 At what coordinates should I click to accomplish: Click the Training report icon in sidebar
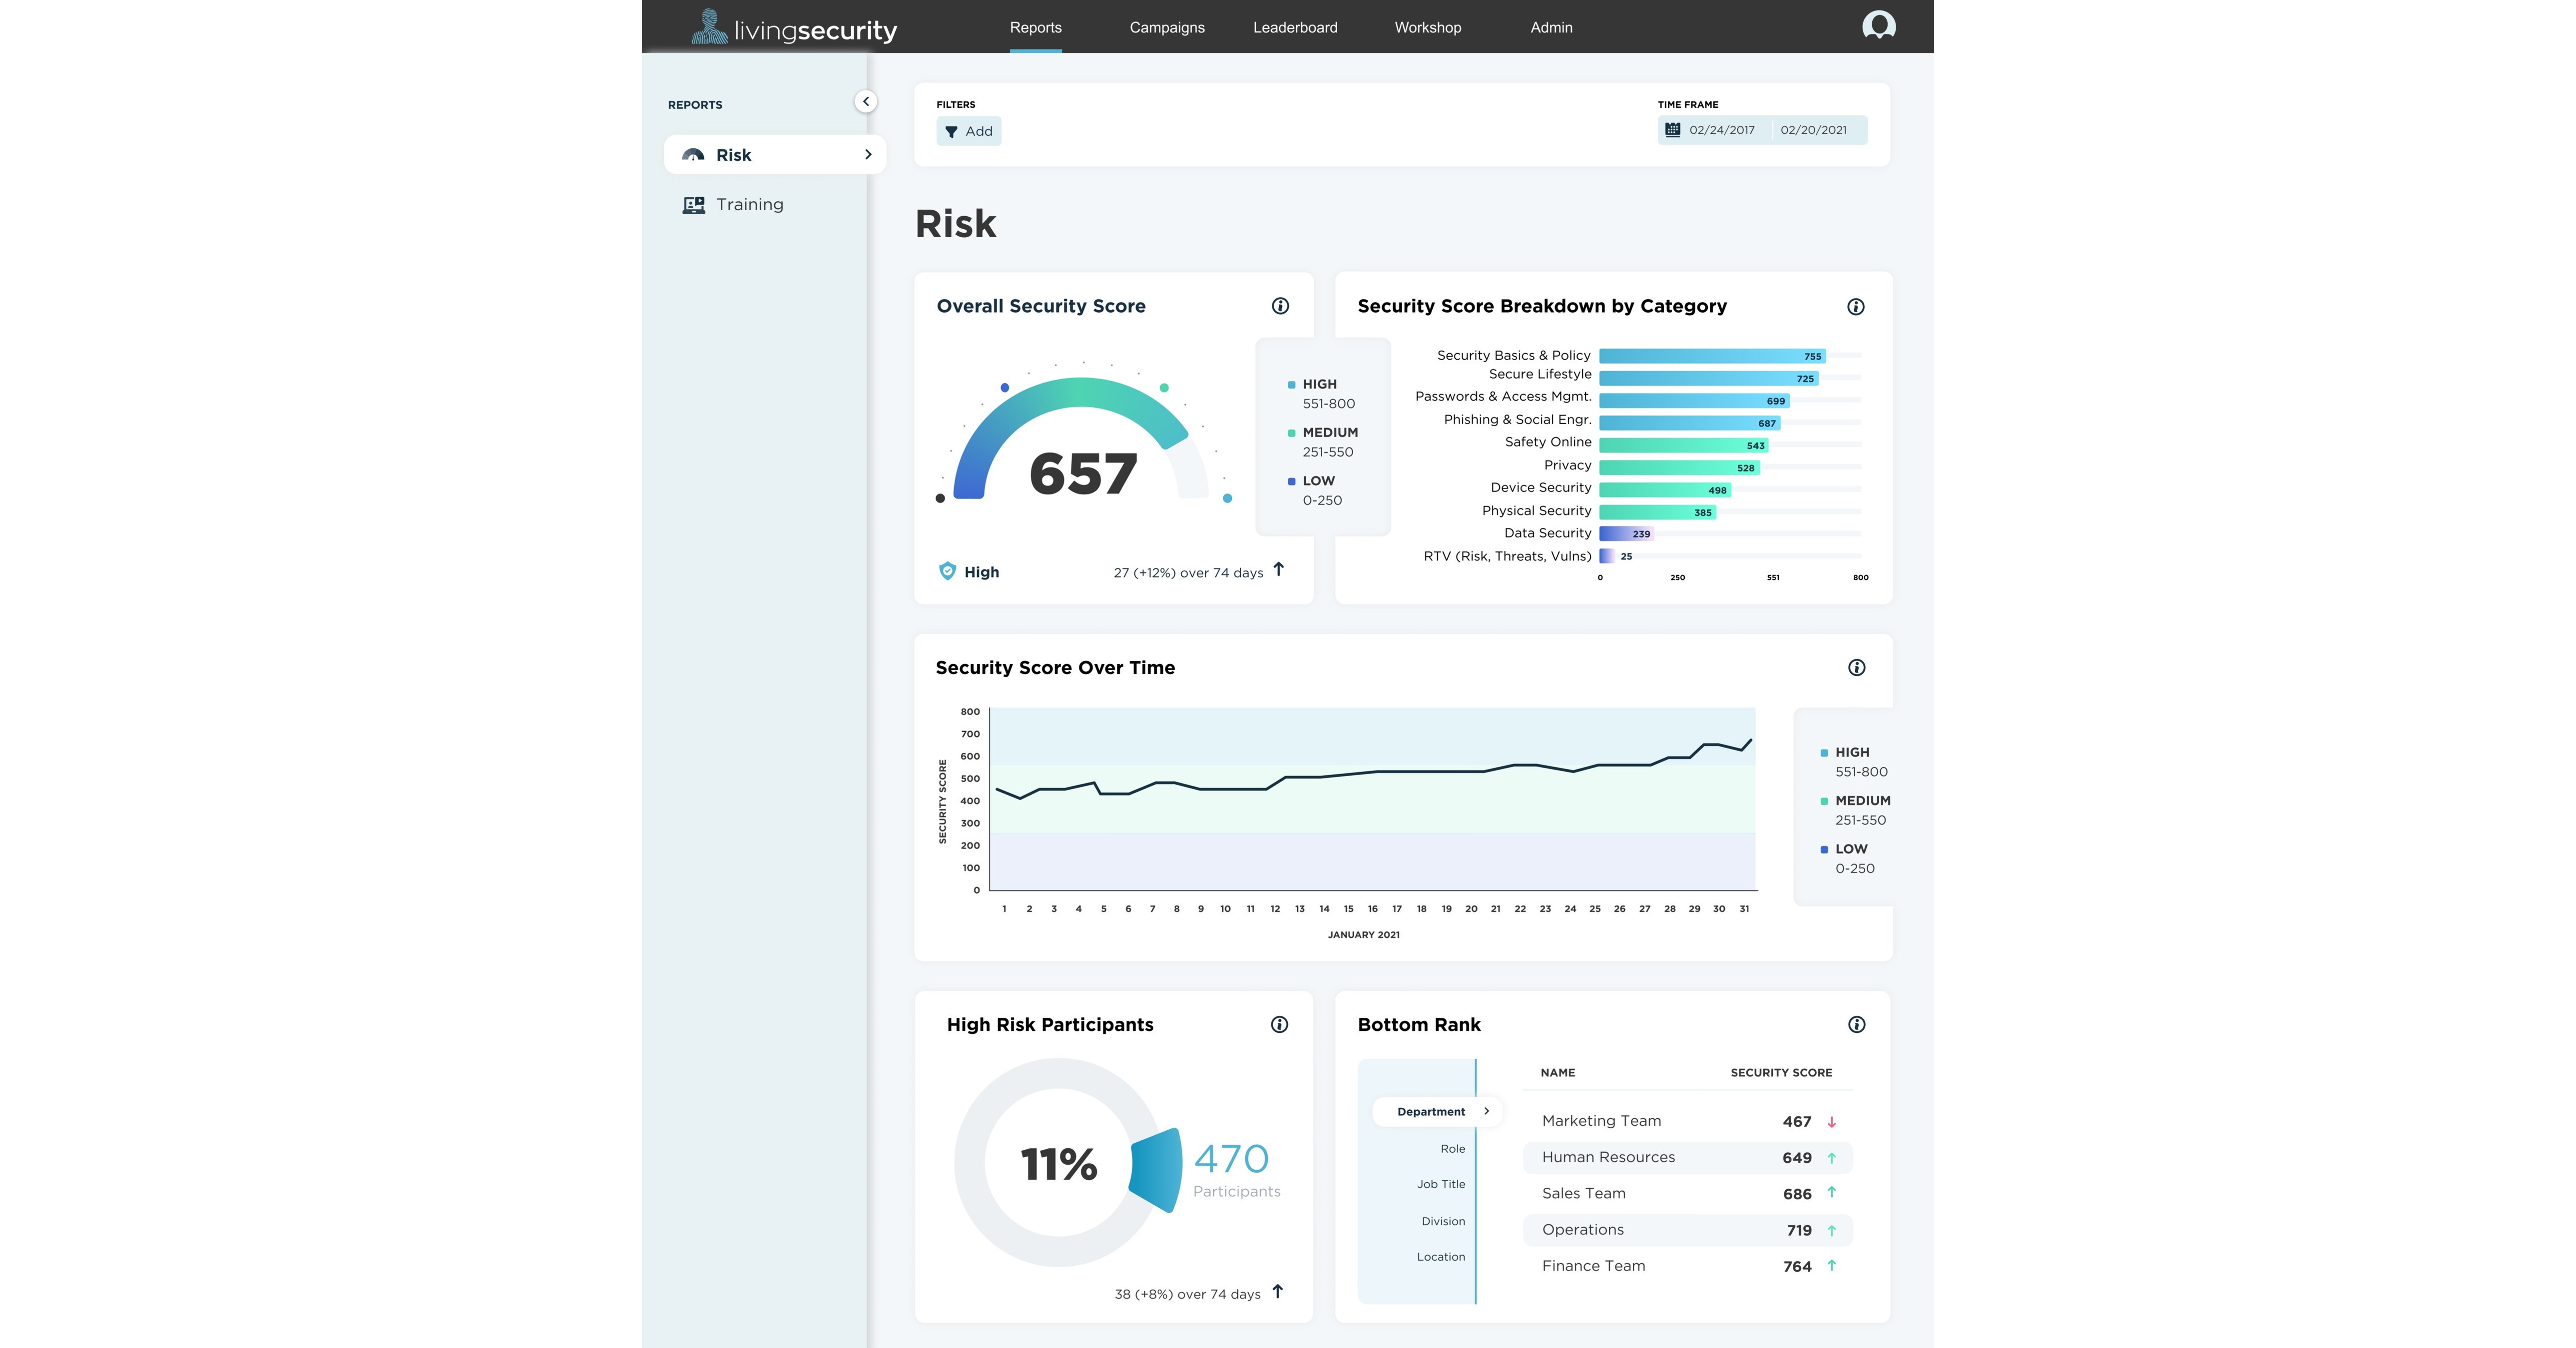(x=693, y=204)
